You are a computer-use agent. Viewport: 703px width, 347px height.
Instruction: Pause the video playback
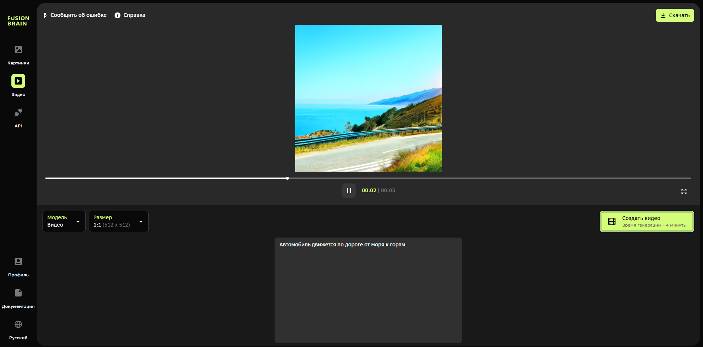349,191
